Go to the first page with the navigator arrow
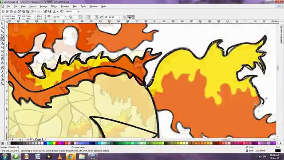Viewport: 284px width, 160px height. (x=10, y=139)
